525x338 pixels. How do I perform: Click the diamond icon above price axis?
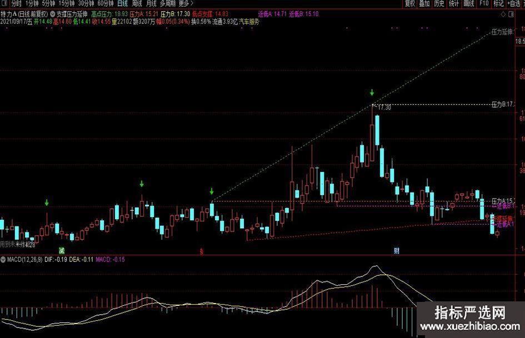coord(503,14)
